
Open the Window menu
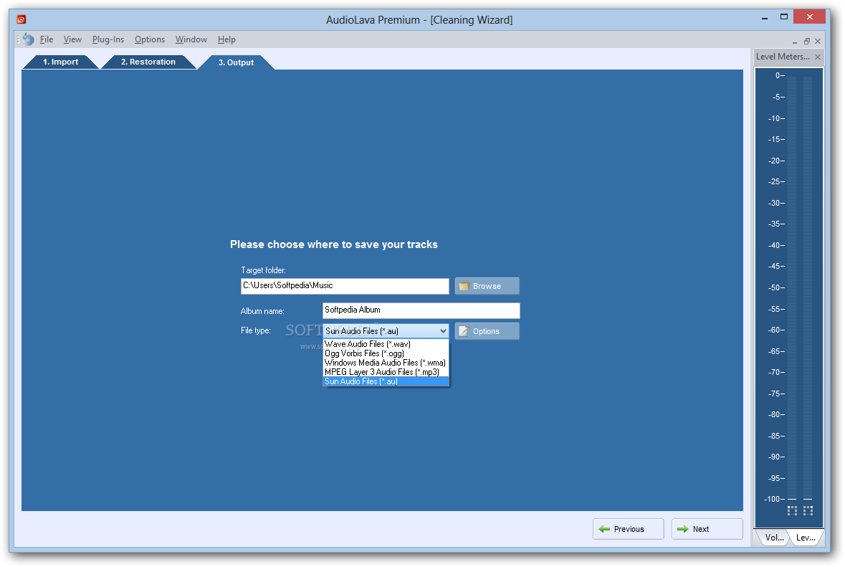(x=191, y=39)
